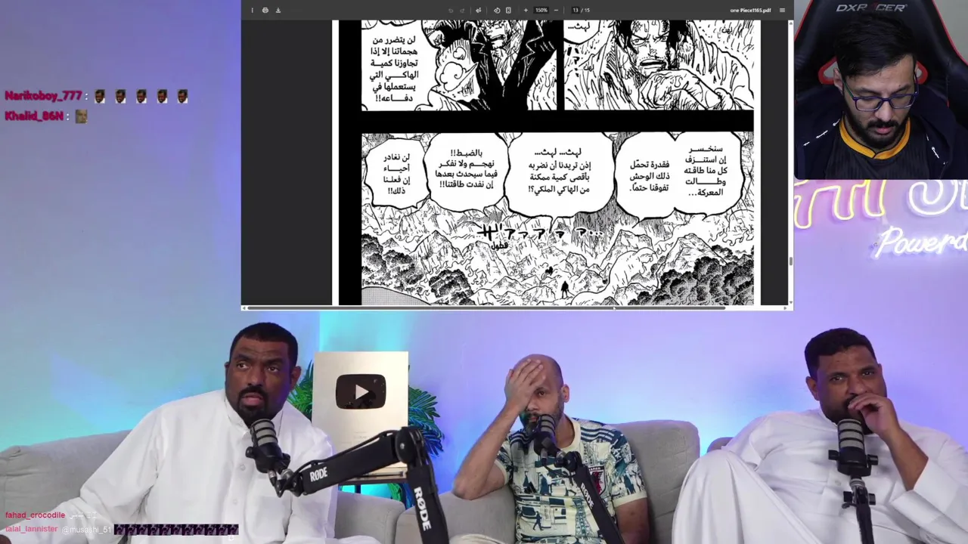This screenshot has width=968, height=544.
Task: Zoom out with the minus icon
Action: tap(556, 10)
